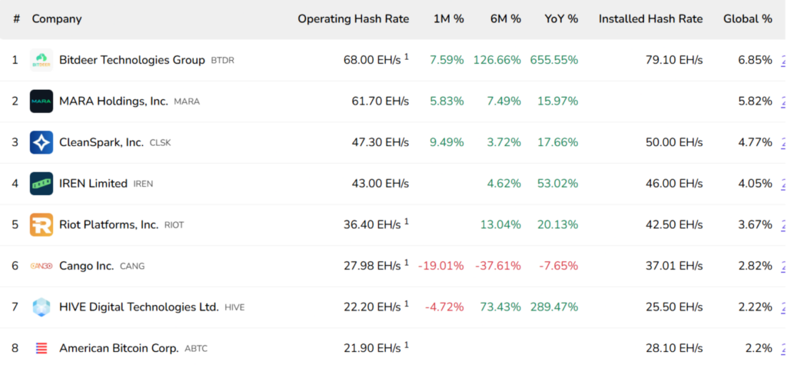The width and height of the screenshot is (787, 365).
Task: Open CleanSpark, Inc. company page
Action: (x=101, y=142)
